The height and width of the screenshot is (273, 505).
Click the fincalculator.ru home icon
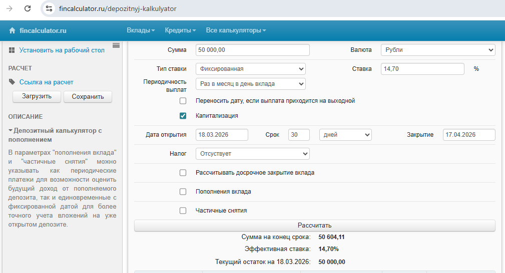[x=13, y=31]
